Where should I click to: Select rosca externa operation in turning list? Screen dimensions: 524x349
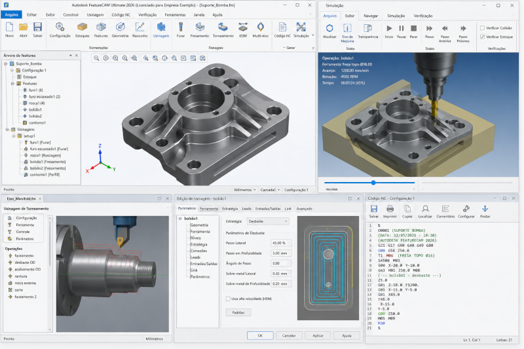[25, 283]
